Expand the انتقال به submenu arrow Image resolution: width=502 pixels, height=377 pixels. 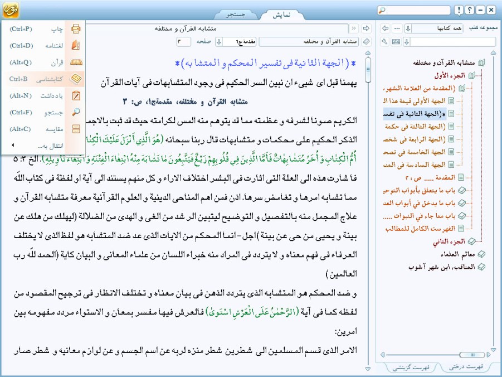tap(13, 146)
